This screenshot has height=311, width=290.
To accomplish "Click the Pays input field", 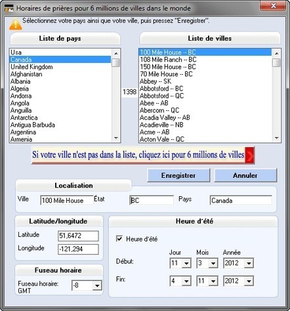I will 241,200.
